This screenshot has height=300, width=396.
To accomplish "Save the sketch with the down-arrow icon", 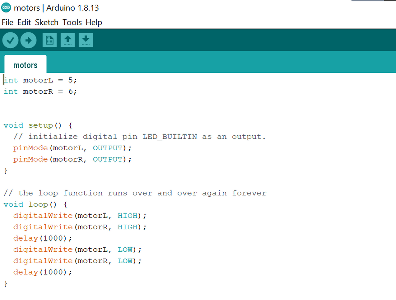I will (x=86, y=40).
